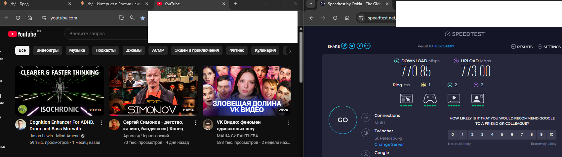Bookmark the YouTube page with star icon
The image size is (562, 157).
143,18
